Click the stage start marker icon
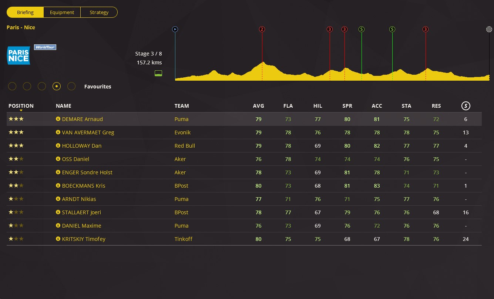Screen dimensions: 494x299 [x=175, y=29]
